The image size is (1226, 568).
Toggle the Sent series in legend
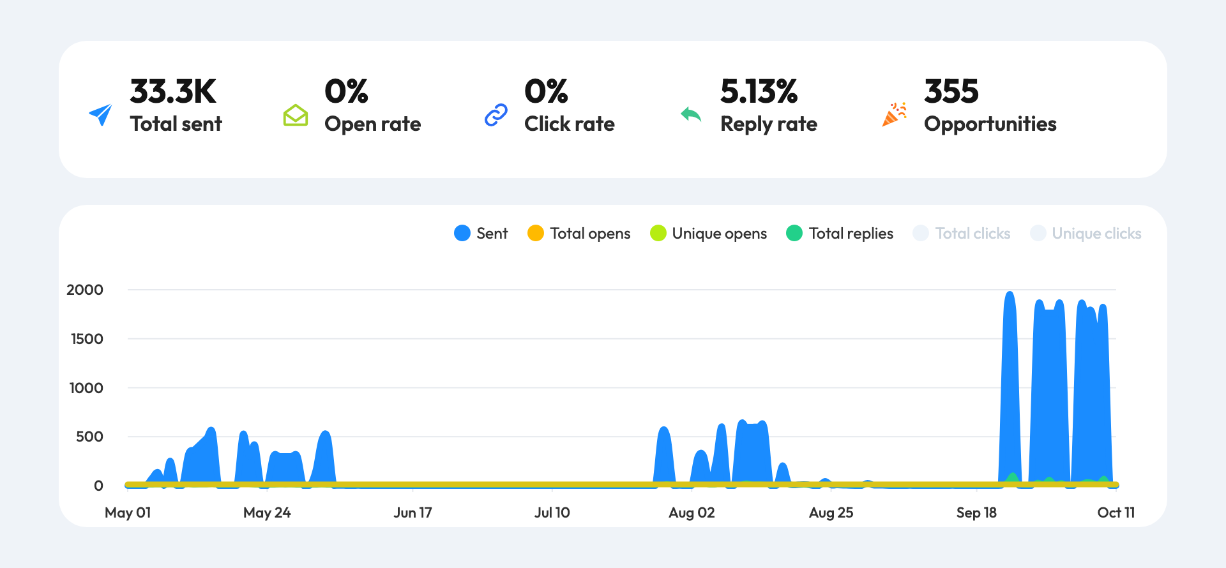(481, 234)
